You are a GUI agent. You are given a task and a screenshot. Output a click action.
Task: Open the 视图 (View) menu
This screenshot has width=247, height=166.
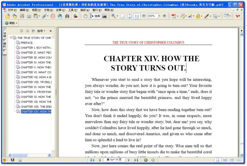[x=36, y=10]
